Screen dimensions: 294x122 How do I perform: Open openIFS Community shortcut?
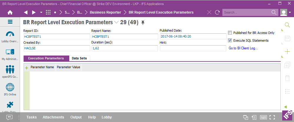(x=10, y=72)
